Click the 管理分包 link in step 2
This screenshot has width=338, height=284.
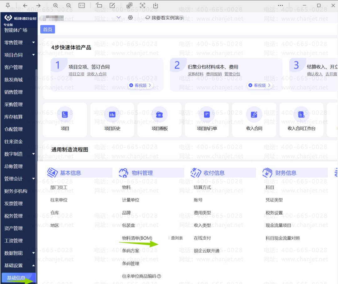[x=232, y=74]
